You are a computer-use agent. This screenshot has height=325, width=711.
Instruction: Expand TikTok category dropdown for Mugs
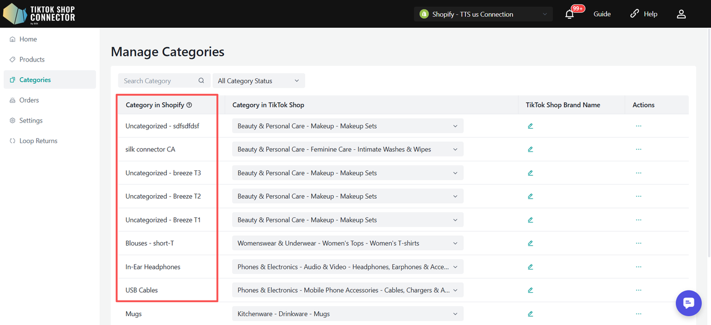click(347, 314)
